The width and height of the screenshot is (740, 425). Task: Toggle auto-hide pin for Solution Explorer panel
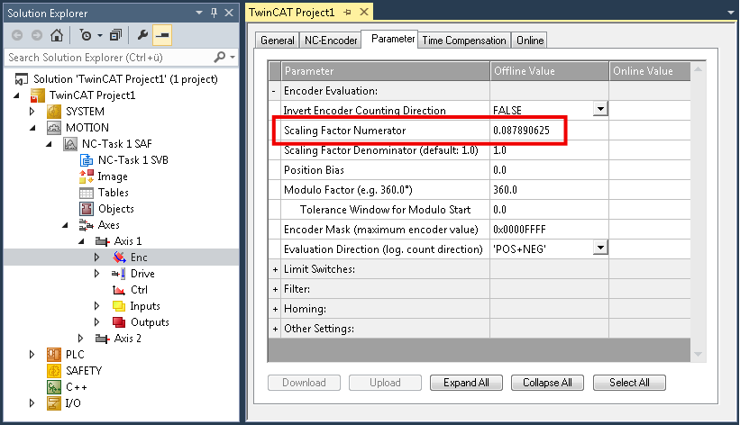click(214, 13)
